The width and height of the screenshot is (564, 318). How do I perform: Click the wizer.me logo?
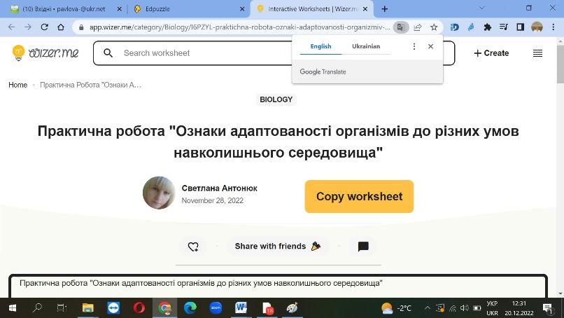point(45,53)
